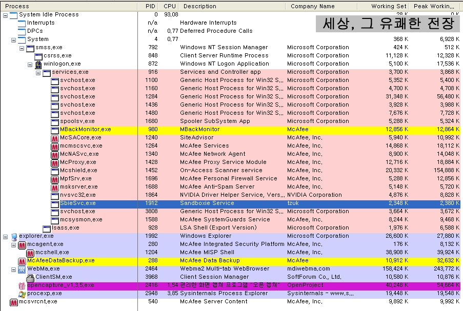Click the csrss.exe window icon
This screenshot has width=463, height=311.
[38, 56]
